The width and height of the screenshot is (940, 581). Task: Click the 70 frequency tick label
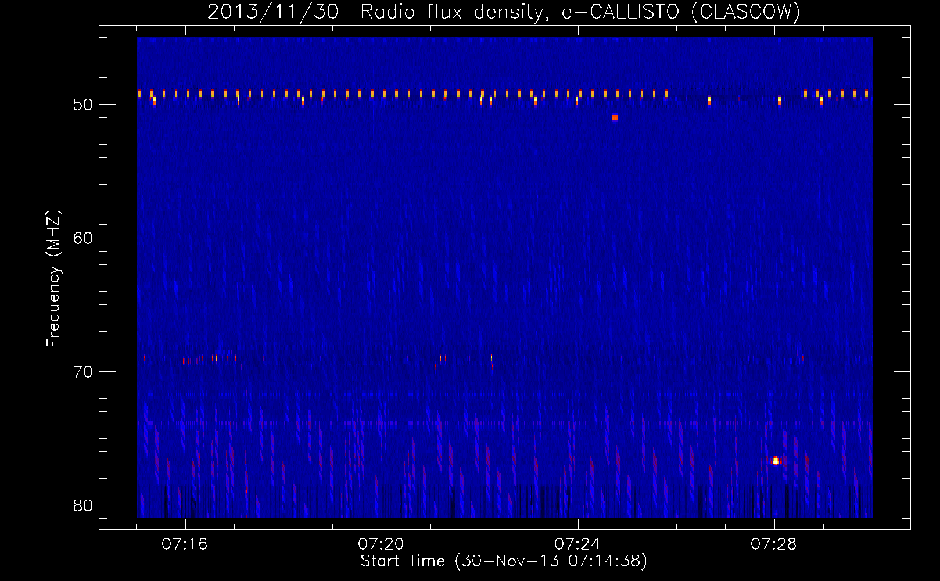coord(83,372)
